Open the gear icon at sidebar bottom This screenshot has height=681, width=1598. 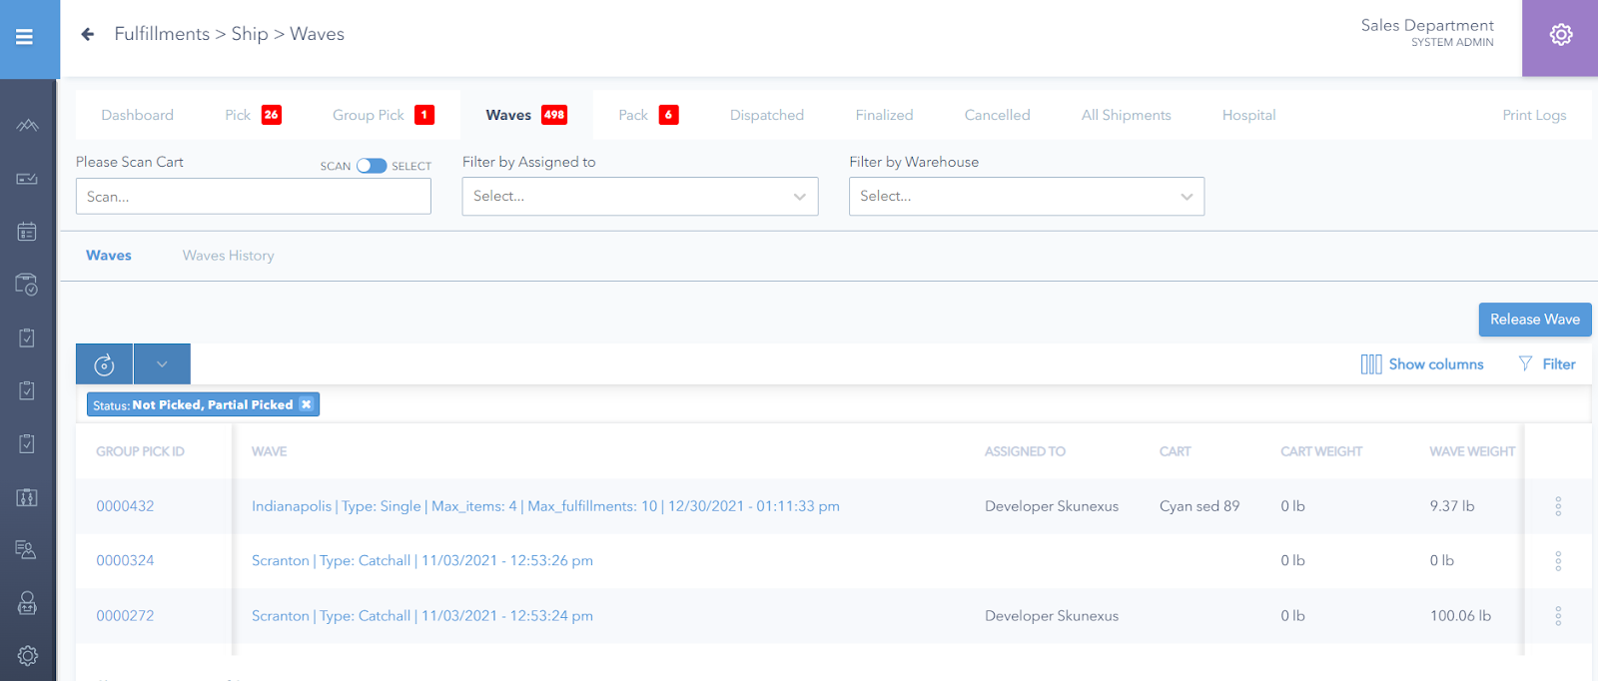(27, 656)
